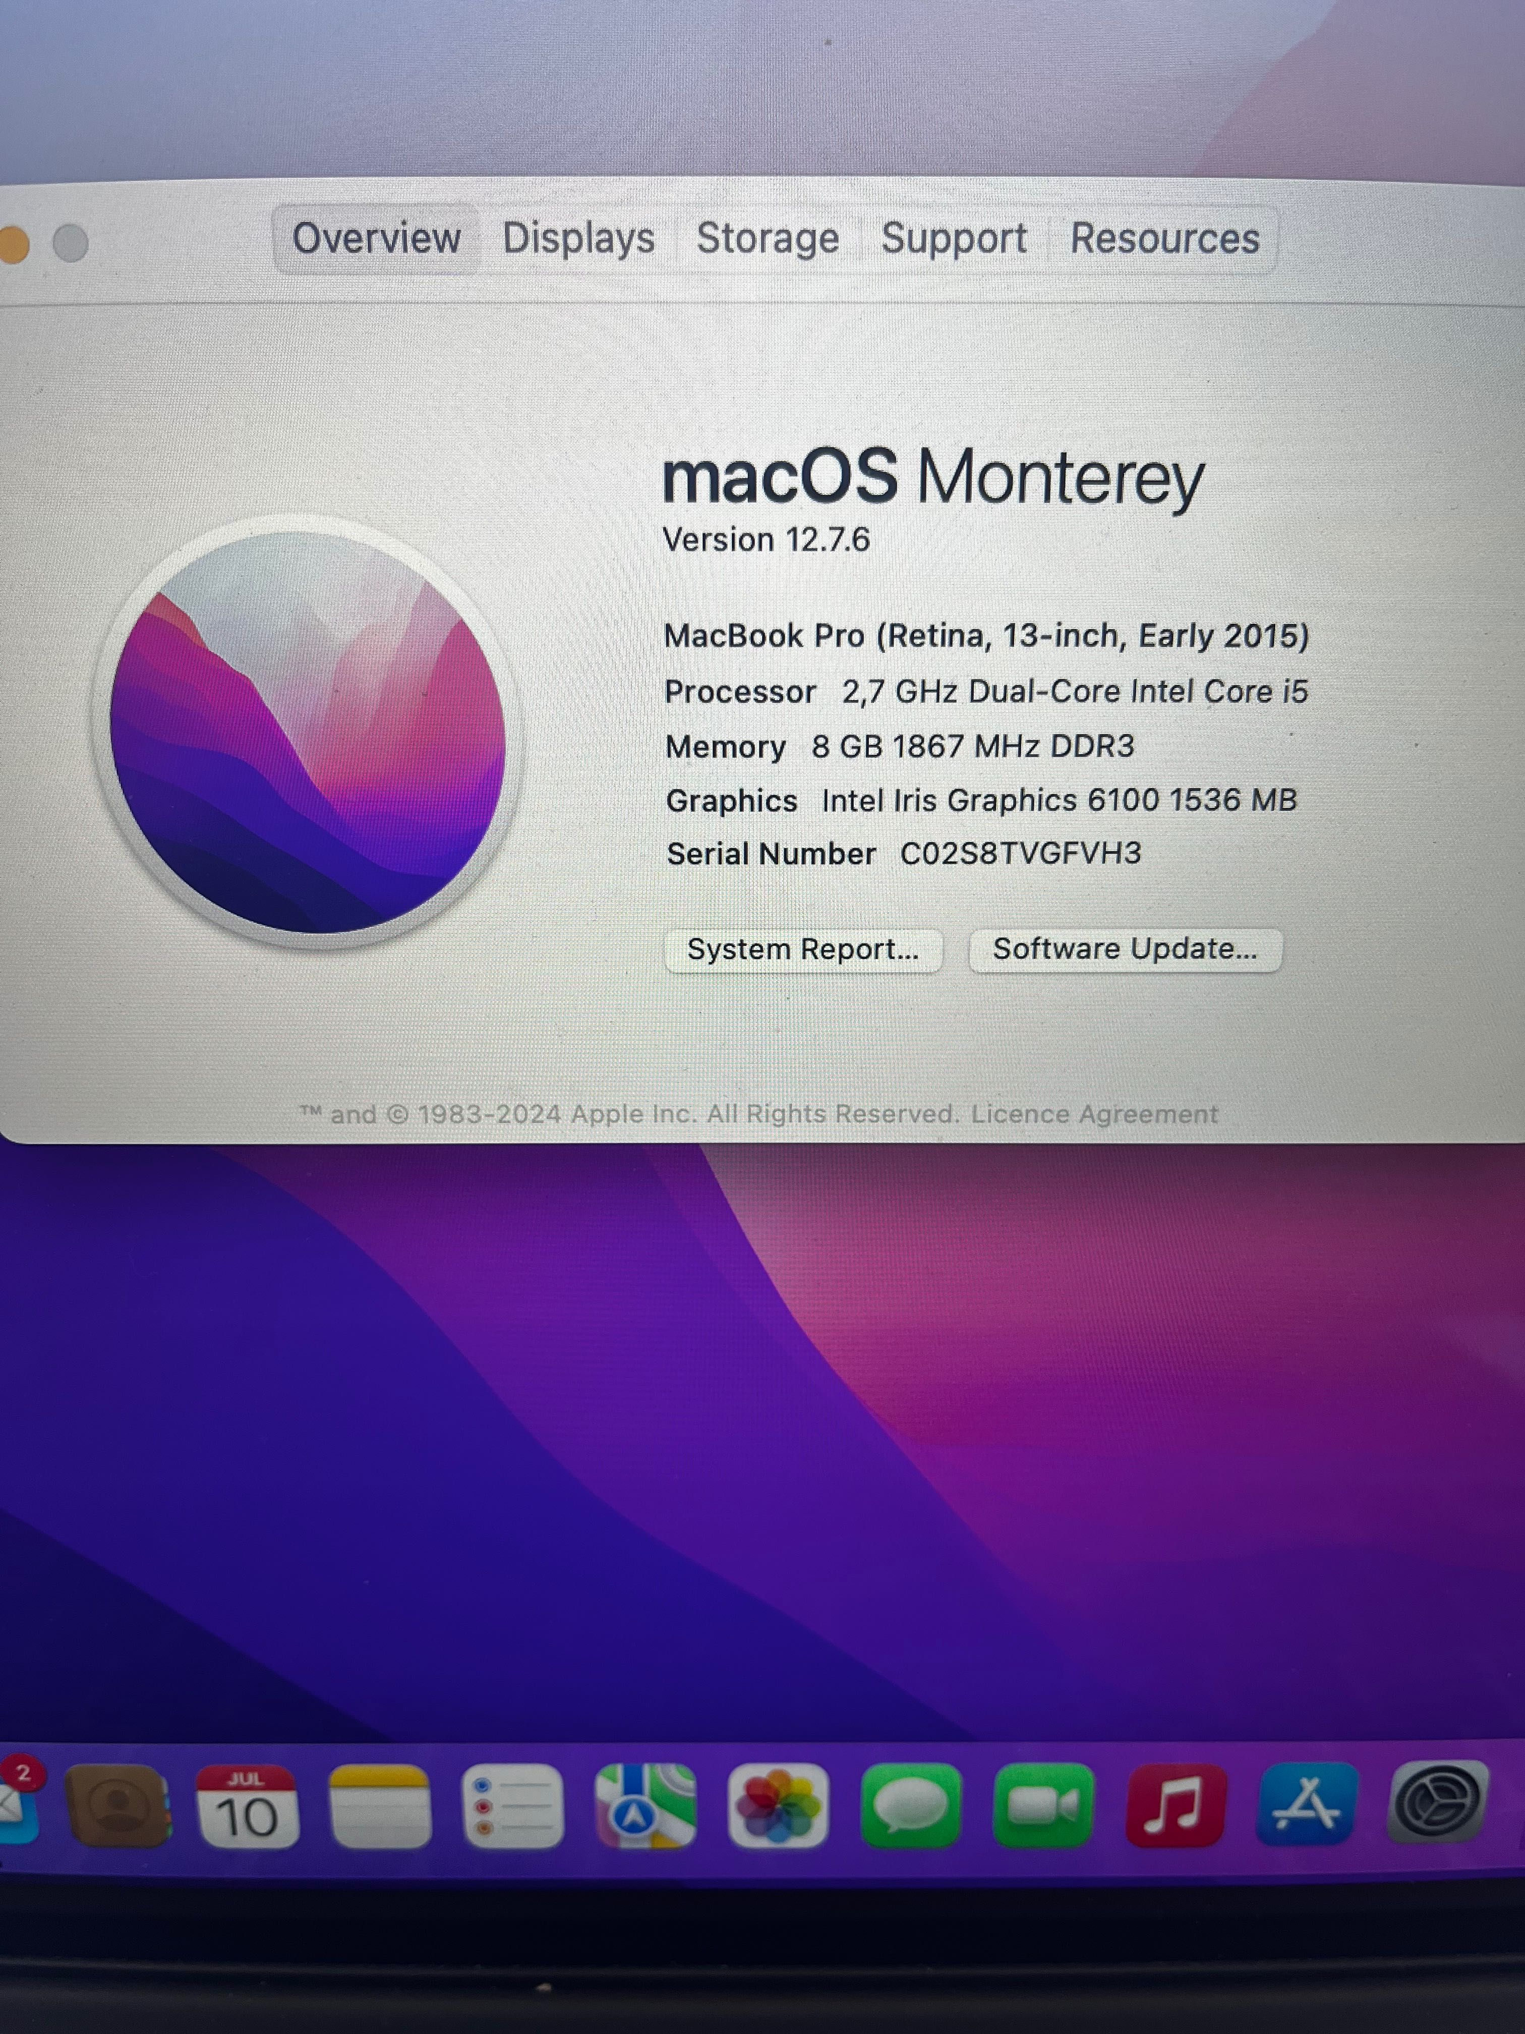The width and height of the screenshot is (1525, 2034).
Task: Click the Software Update... button
Action: [x=1125, y=949]
